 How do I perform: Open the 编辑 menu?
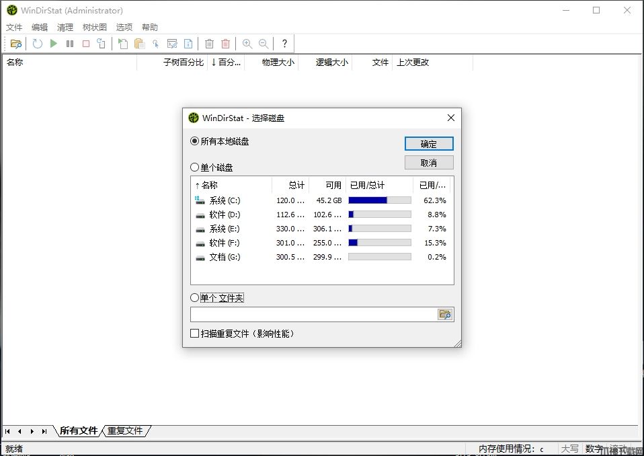click(x=40, y=27)
